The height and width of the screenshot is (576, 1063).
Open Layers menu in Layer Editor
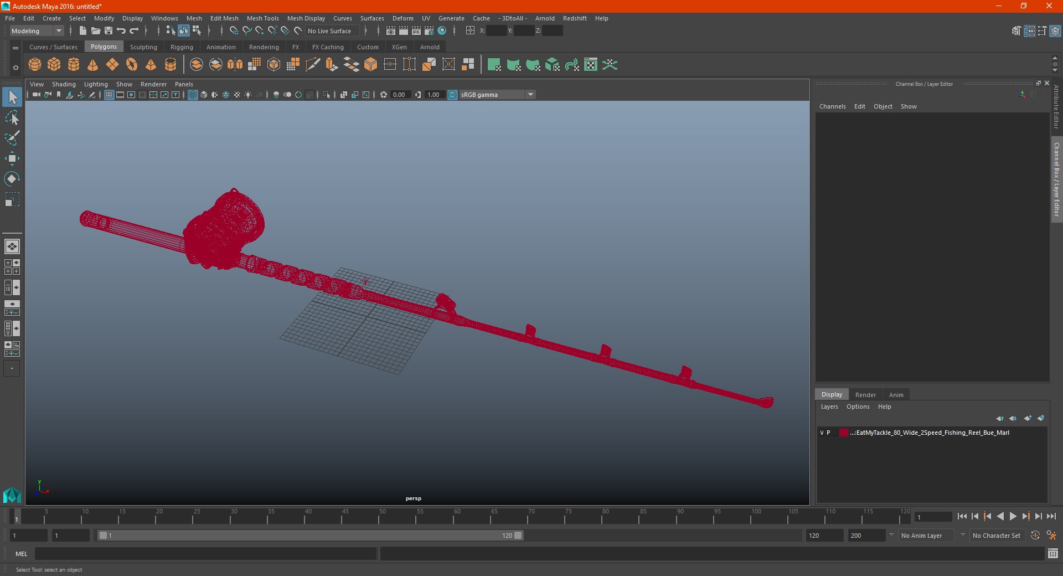[x=829, y=407]
